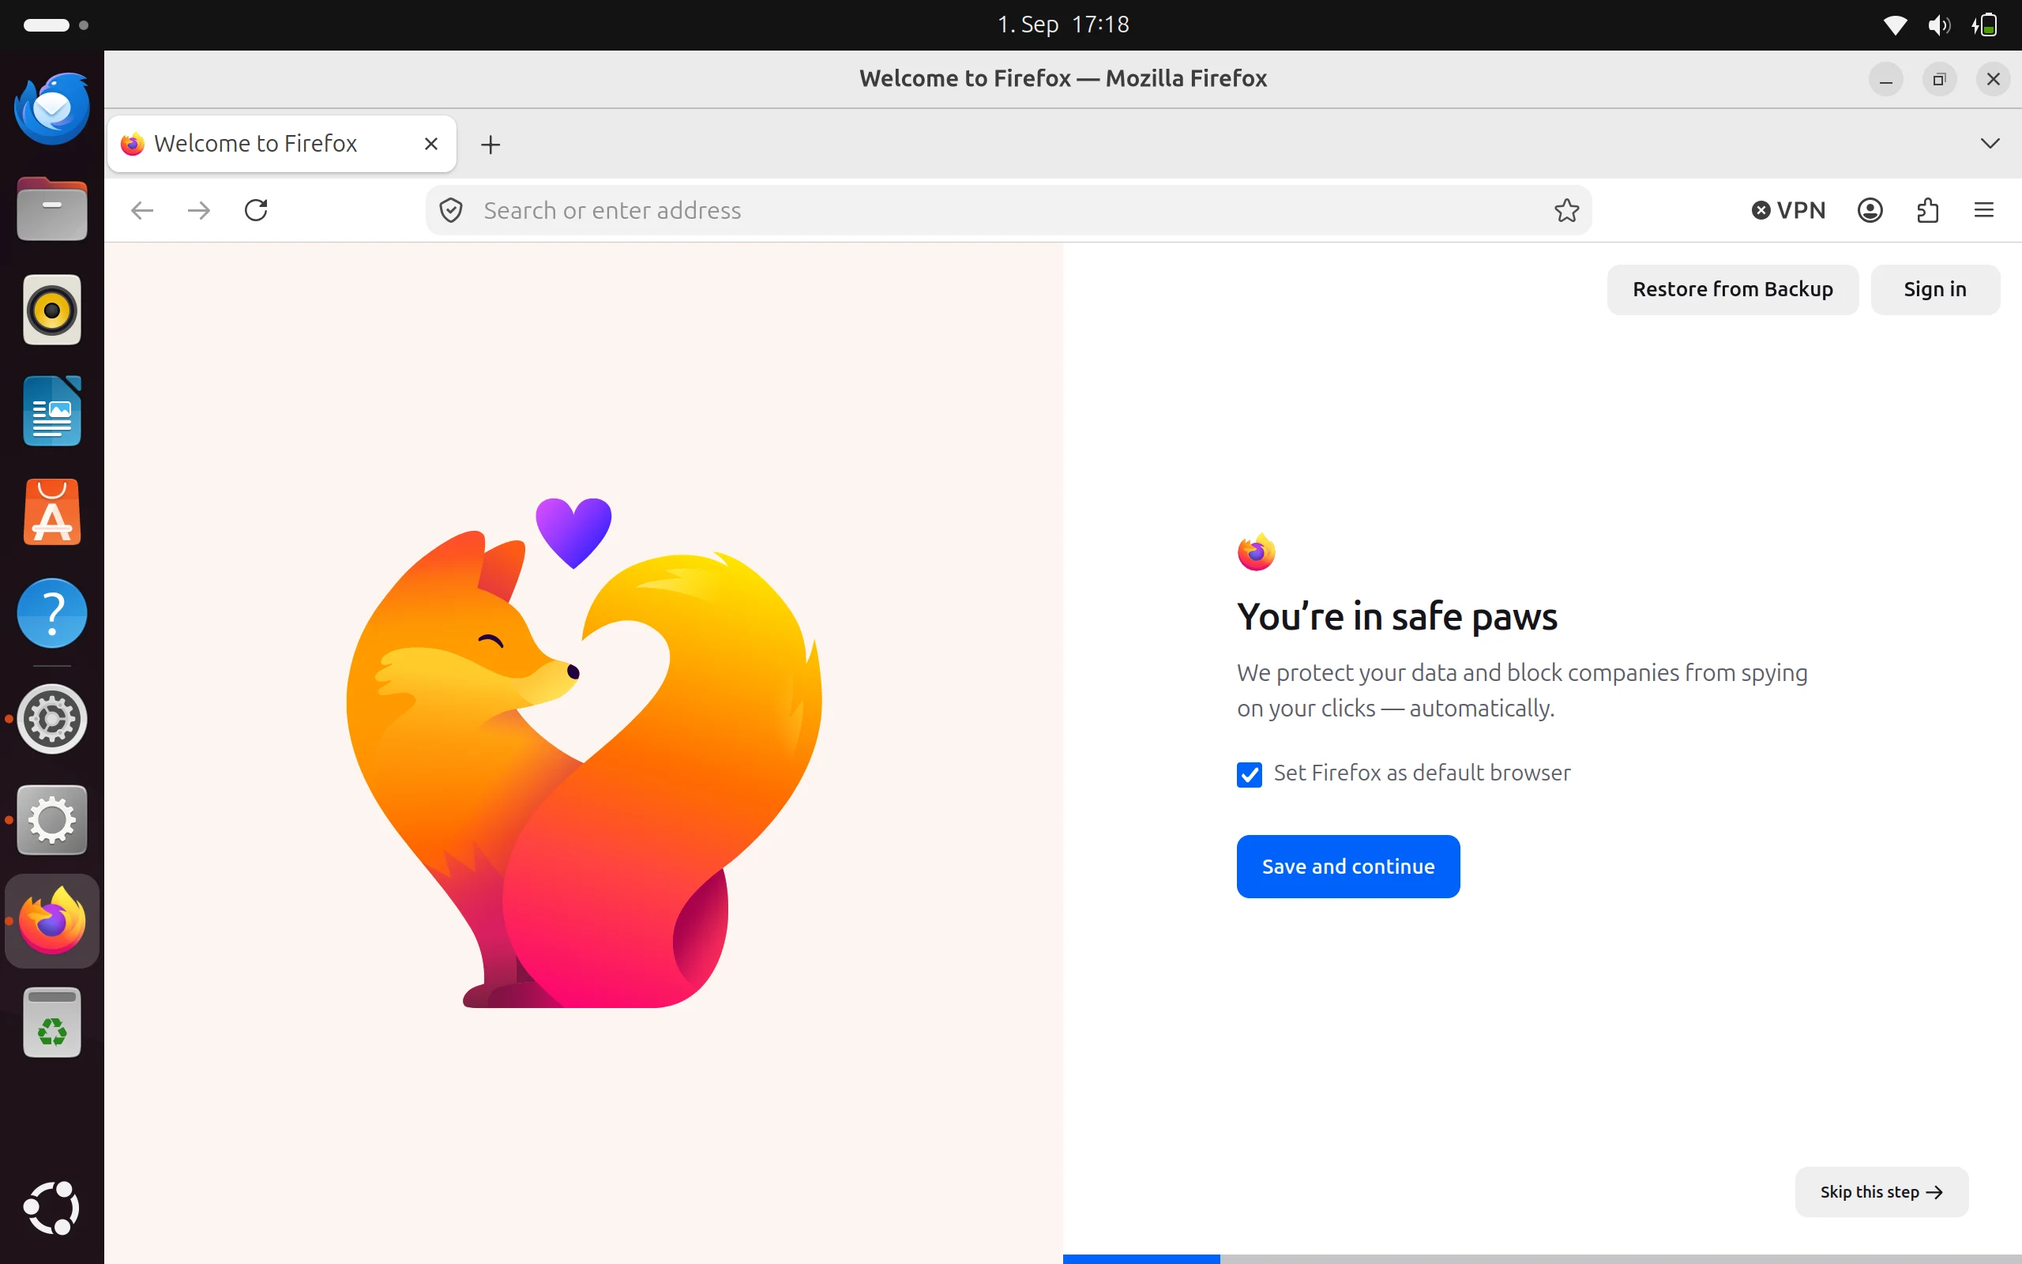Screen dimensions: 2022x1264
Task: Click the Sign in button
Action: coord(1935,289)
